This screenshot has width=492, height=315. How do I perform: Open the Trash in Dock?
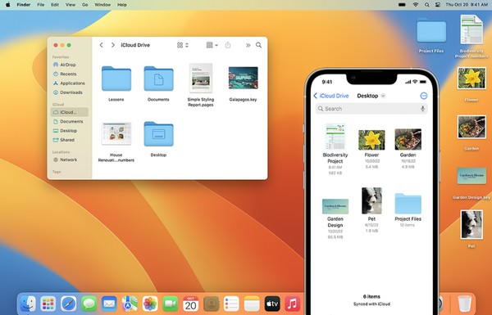coord(465,304)
